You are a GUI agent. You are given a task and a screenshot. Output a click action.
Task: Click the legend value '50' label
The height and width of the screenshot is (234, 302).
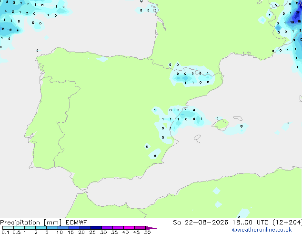pyautogui.click(x=147, y=232)
